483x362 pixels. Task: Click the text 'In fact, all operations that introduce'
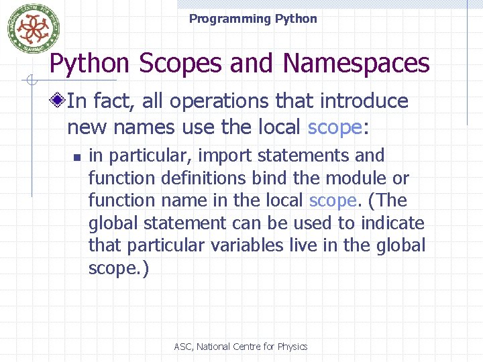click(237, 101)
